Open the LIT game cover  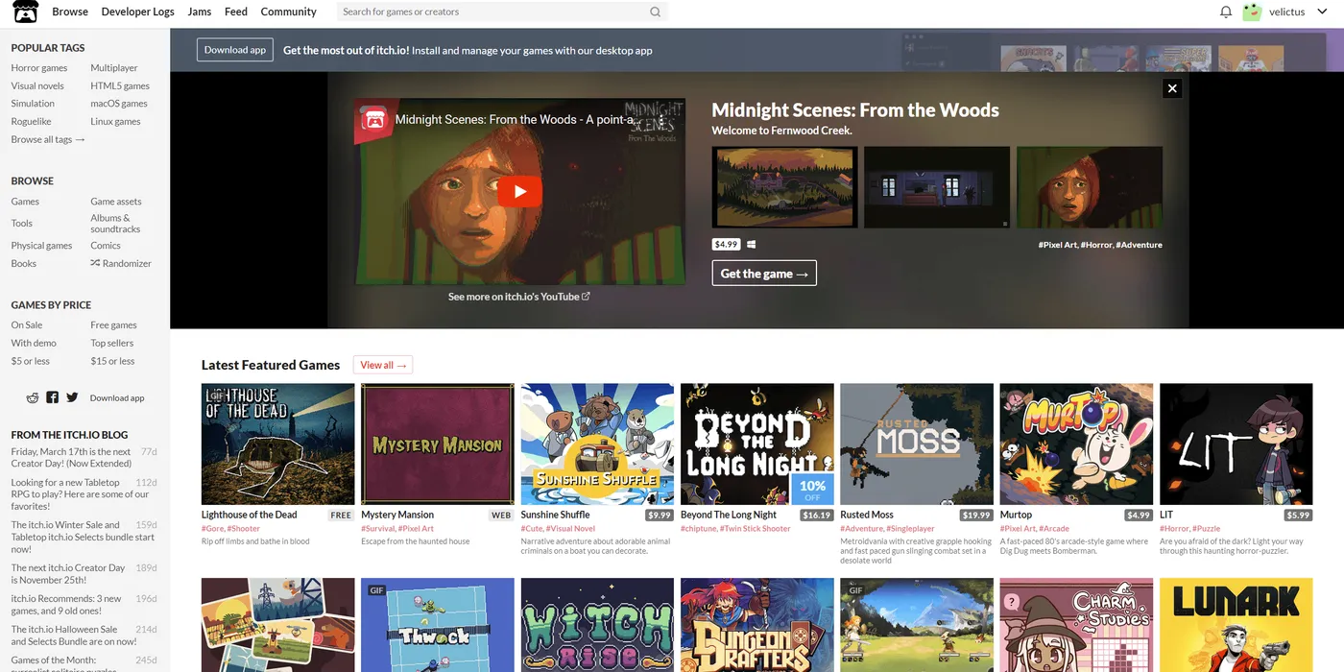pos(1236,444)
